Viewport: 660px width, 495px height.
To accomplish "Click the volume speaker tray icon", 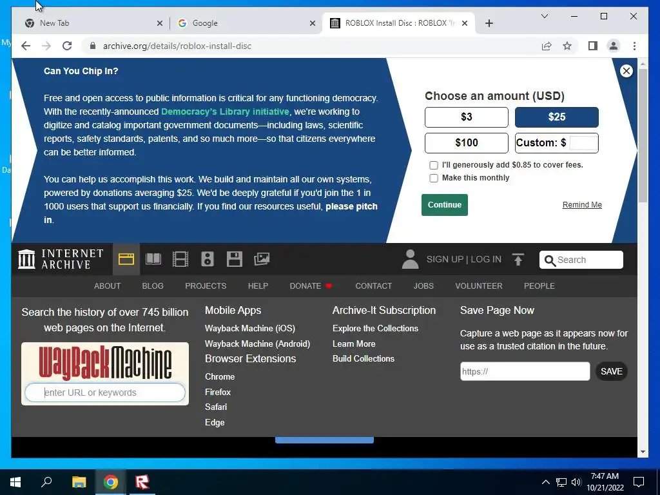I will click(576, 482).
